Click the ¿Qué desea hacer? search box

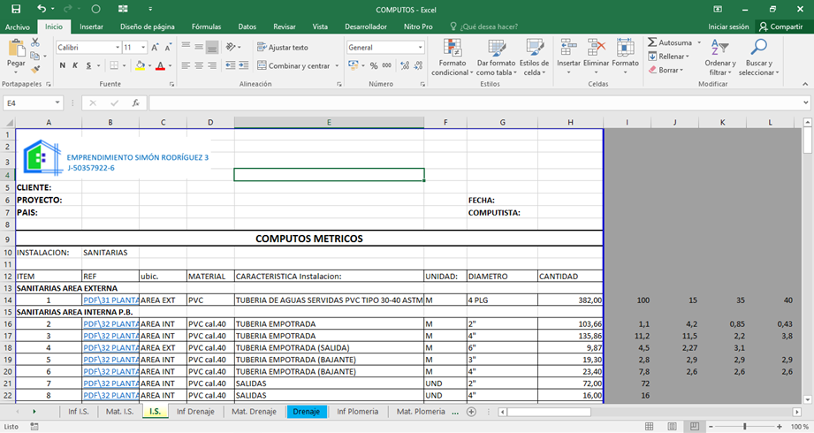pyautogui.click(x=483, y=27)
